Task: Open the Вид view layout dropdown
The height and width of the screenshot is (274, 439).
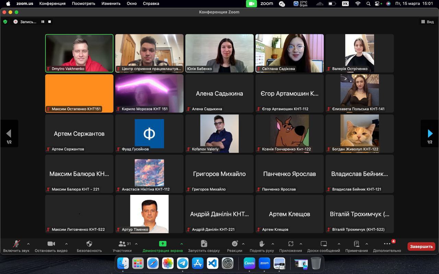Action: point(427,22)
